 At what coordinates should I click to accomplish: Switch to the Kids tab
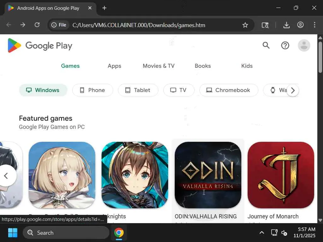pyautogui.click(x=247, y=66)
